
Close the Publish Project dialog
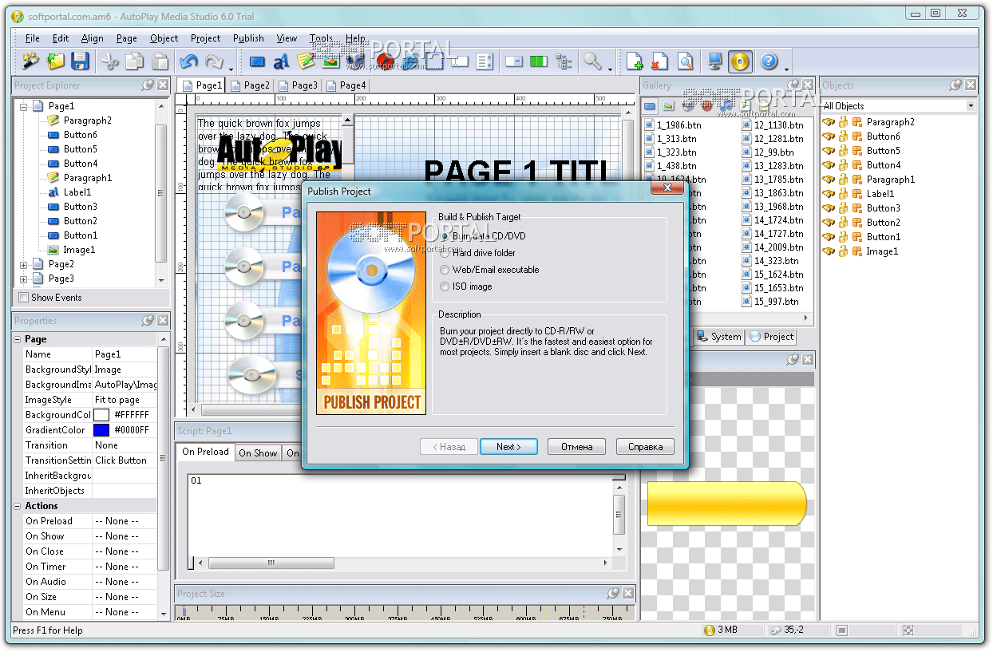pos(667,188)
